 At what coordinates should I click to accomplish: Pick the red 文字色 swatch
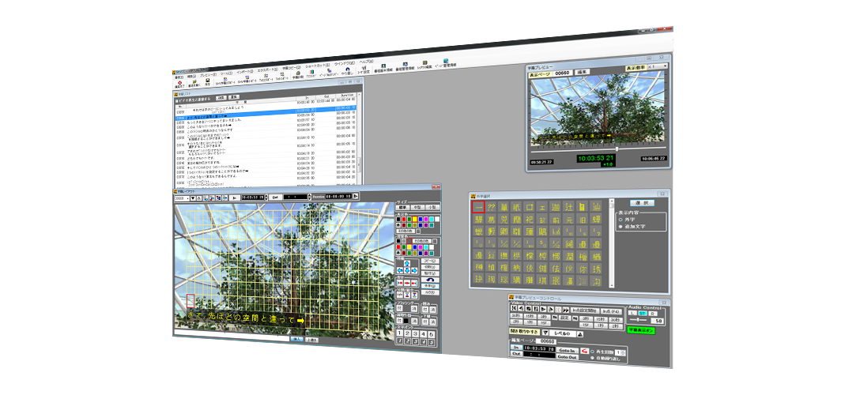click(x=404, y=219)
